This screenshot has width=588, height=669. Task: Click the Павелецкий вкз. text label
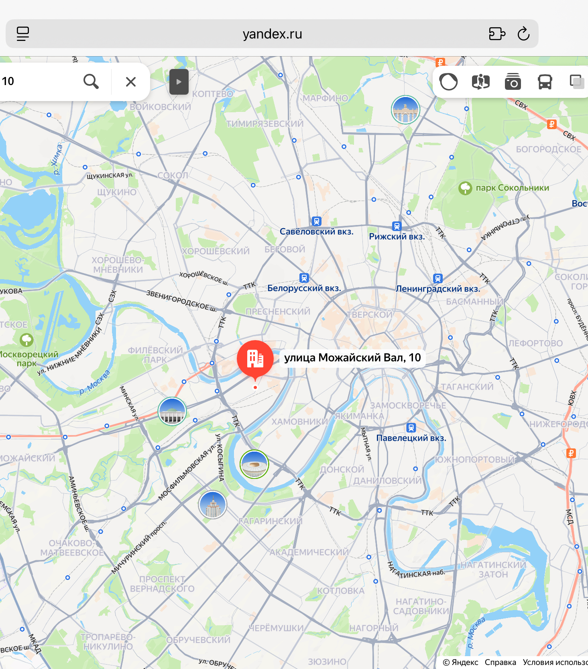411,438
